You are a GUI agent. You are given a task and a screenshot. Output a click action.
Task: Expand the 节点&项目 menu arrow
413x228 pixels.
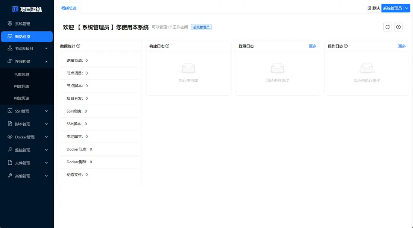coord(46,49)
